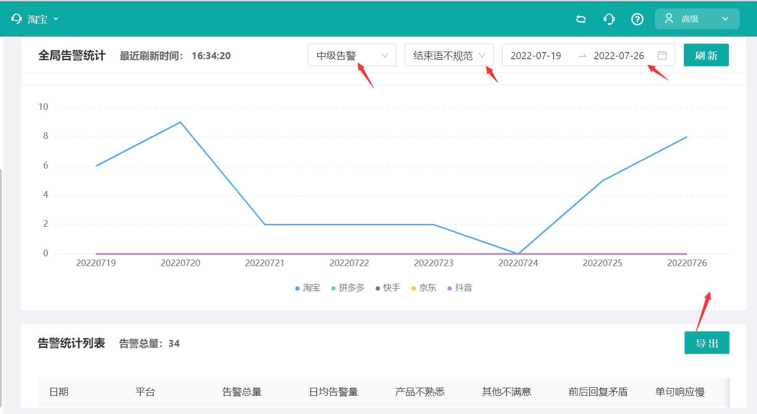This screenshot has width=757, height=414.
Task: Click the left vertical scrollbar handle
Action: click(1, 289)
